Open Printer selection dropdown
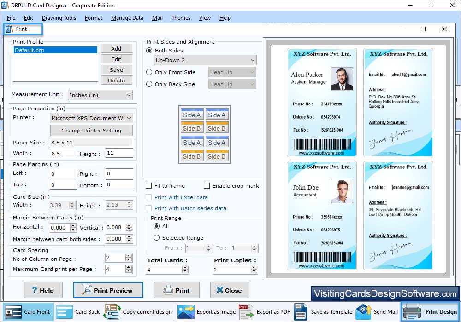 91,118
